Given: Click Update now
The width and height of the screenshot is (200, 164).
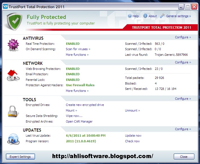Looking at the screenshot, I should [133, 136].
